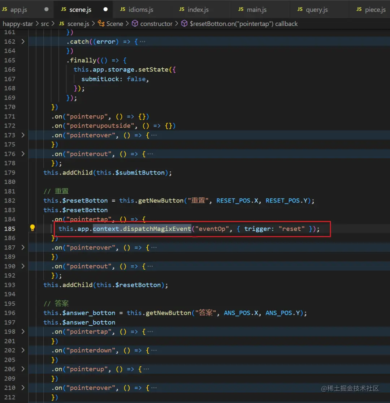Click the happy-star breadcrumb
This screenshot has height=403, width=390.
point(18,23)
